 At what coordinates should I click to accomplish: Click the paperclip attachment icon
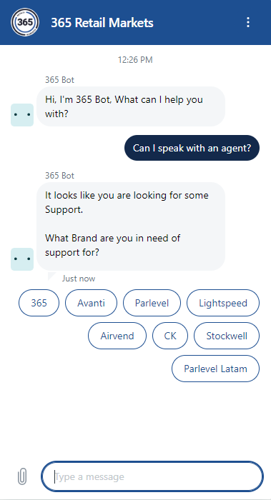pyautogui.click(x=22, y=476)
